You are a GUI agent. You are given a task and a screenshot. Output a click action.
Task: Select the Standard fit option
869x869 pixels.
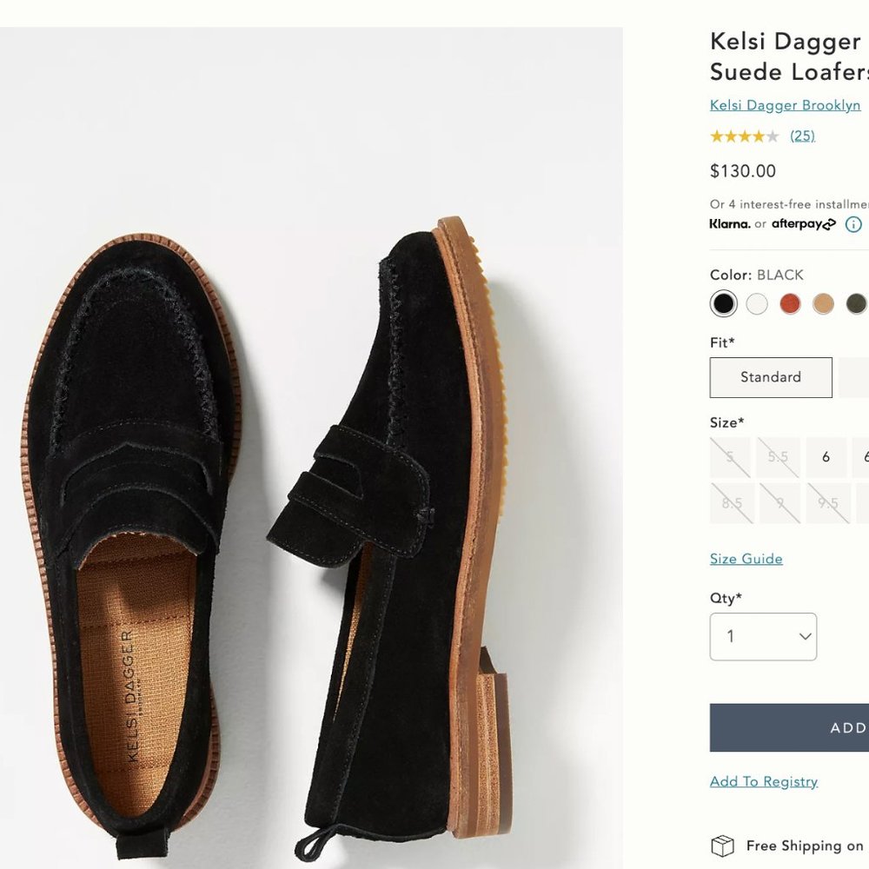pos(770,377)
